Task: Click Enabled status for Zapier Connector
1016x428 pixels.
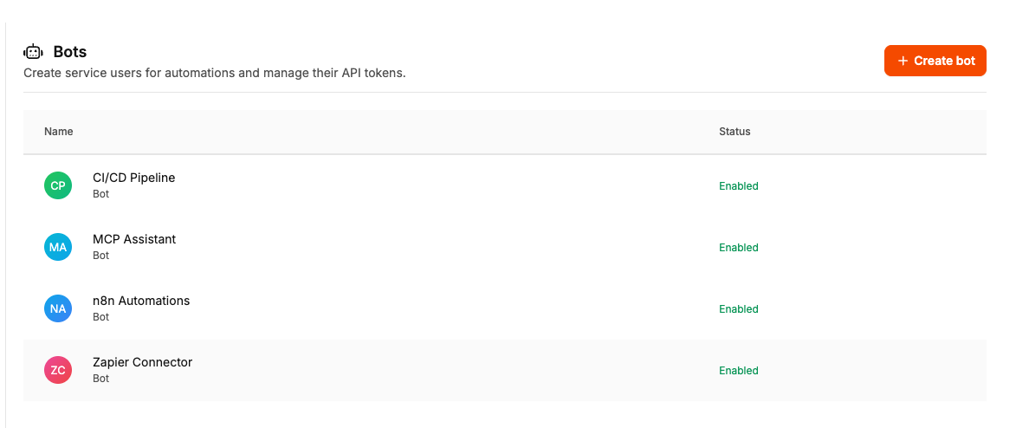Action: click(x=738, y=371)
